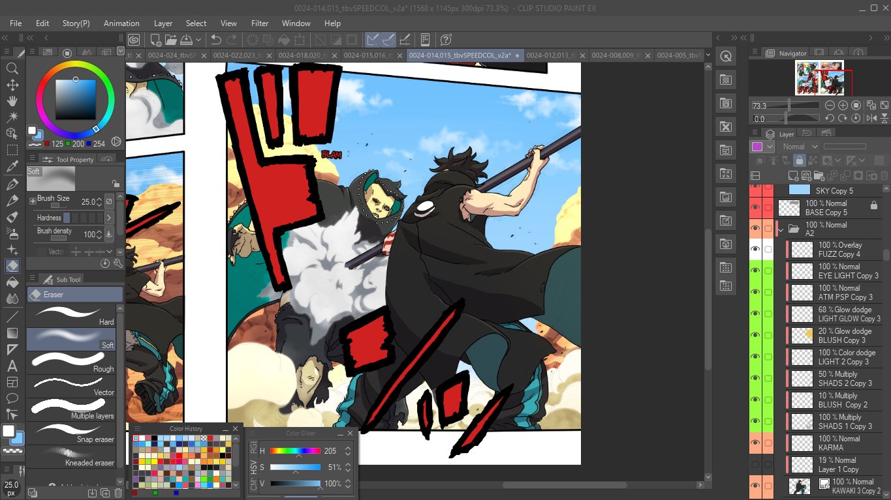Open the layer blending mode dropdown

800,147
